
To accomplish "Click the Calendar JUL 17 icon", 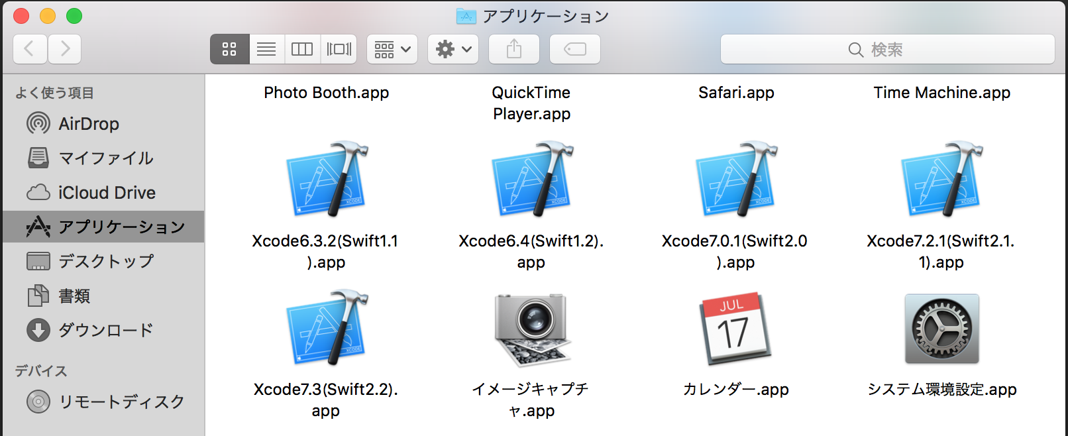I will [x=735, y=329].
